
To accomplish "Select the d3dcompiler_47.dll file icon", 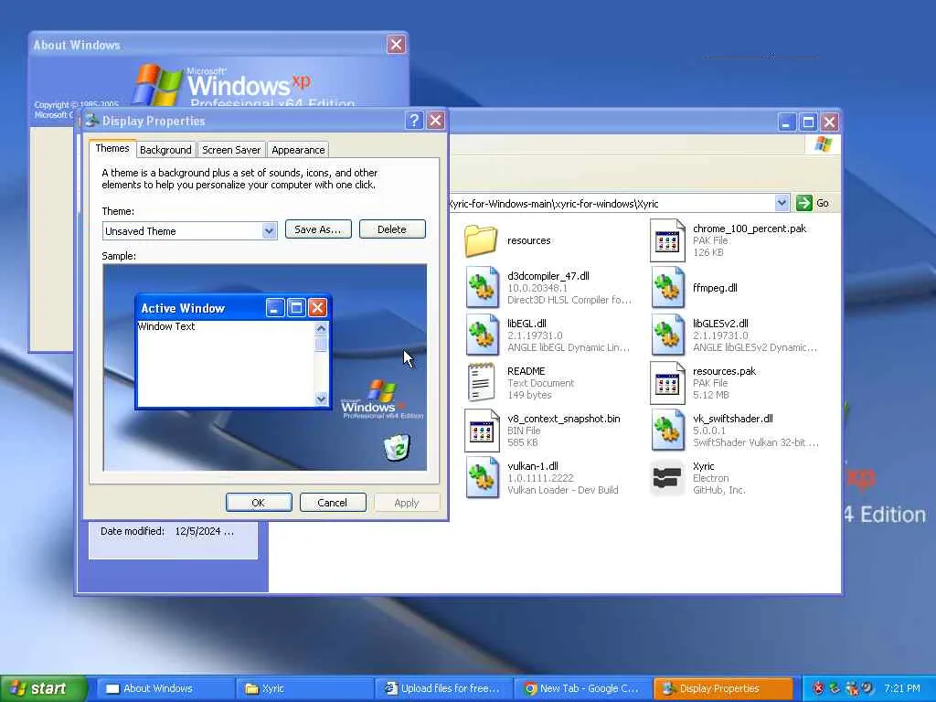I will [x=482, y=288].
